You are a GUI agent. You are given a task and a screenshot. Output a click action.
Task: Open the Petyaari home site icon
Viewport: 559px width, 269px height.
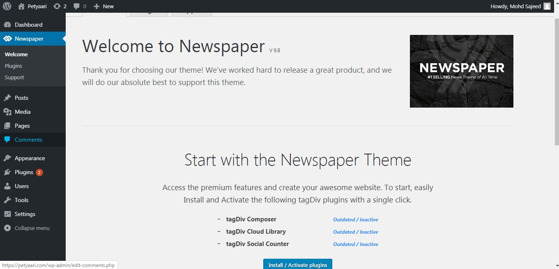(x=21, y=6)
